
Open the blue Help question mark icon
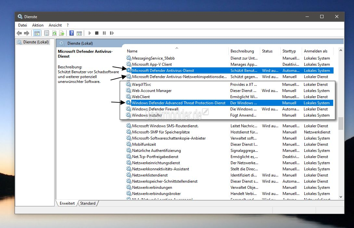click(x=71, y=33)
